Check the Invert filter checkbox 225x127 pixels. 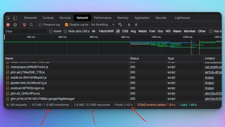click(51, 31)
